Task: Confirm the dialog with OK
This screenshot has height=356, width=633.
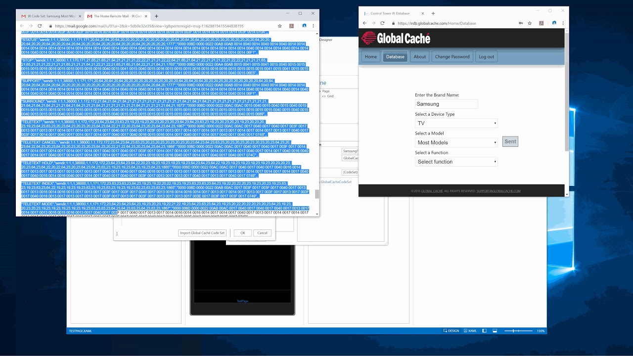Action: point(242,233)
